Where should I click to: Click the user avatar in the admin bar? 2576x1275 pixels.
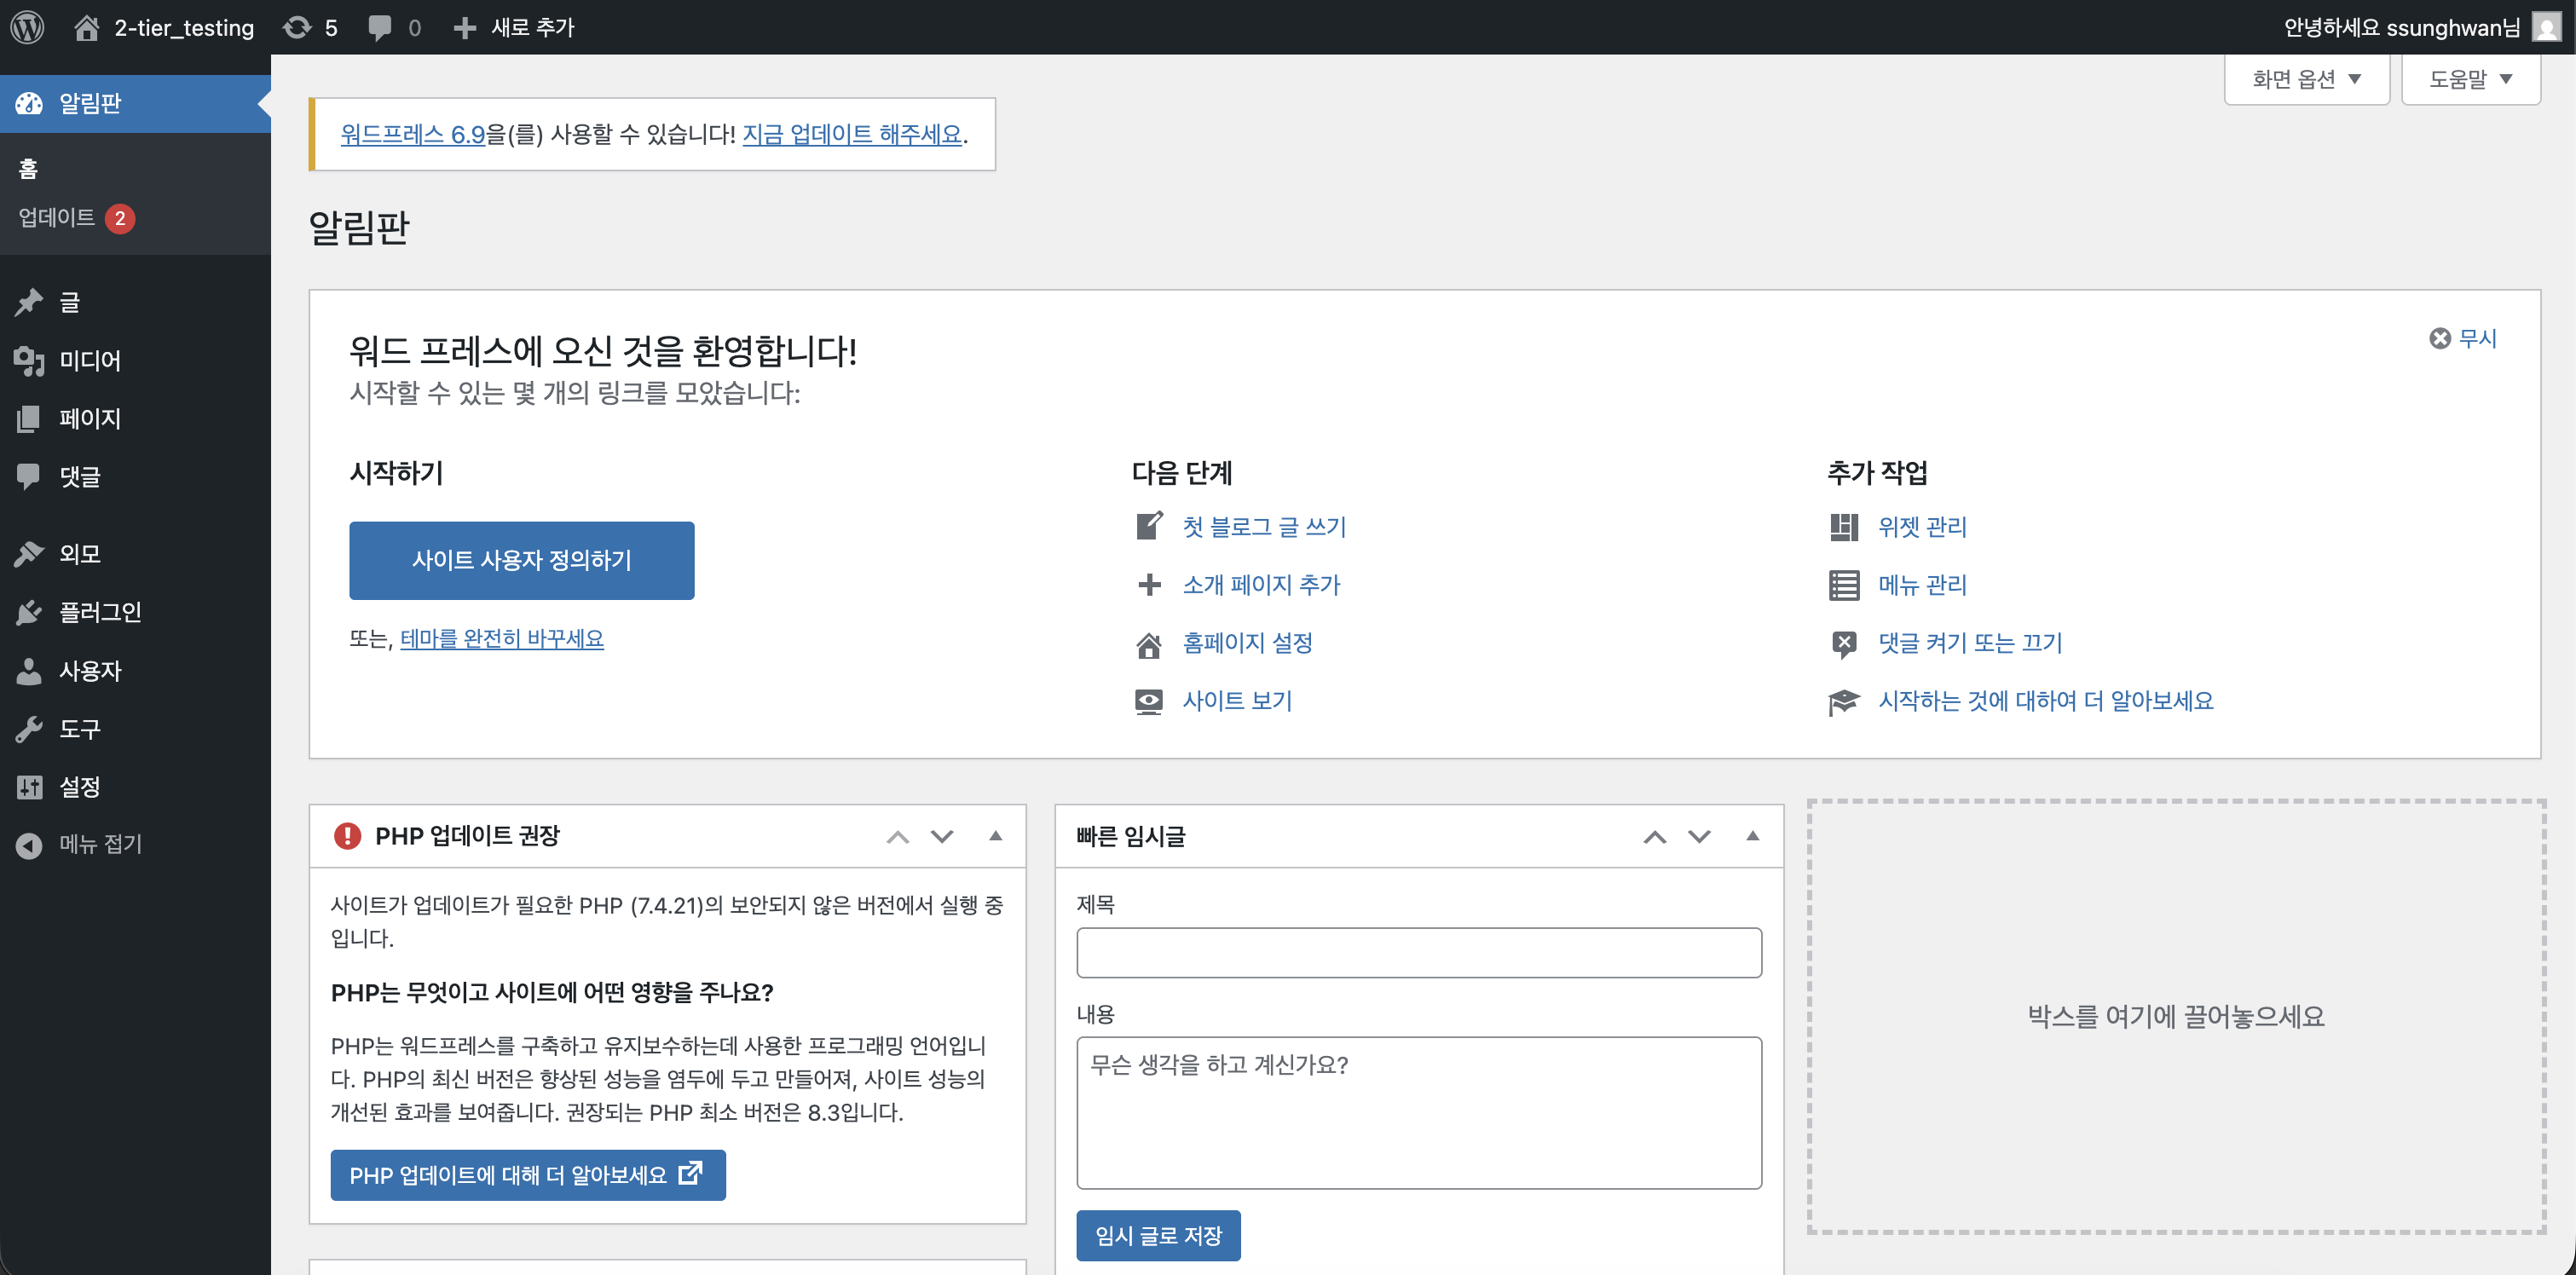2546,27
